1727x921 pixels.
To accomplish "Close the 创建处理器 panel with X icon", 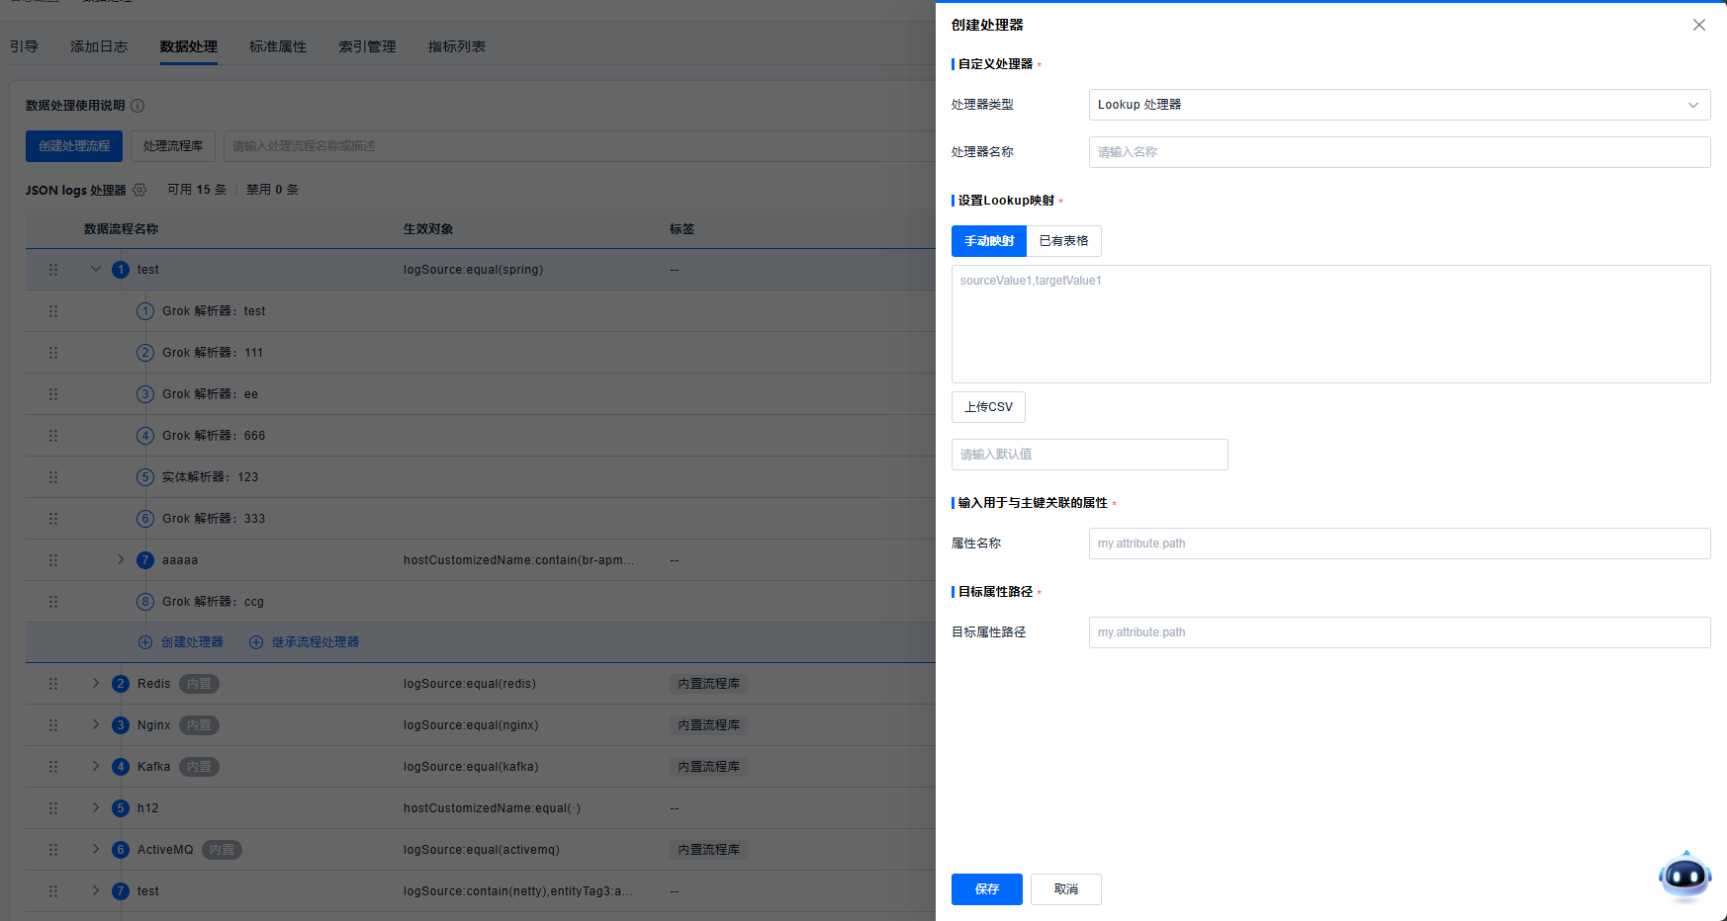I will [1698, 25].
